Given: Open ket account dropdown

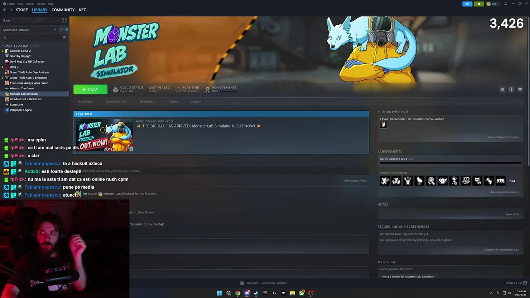Looking at the screenshot, I should coord(493,4).
